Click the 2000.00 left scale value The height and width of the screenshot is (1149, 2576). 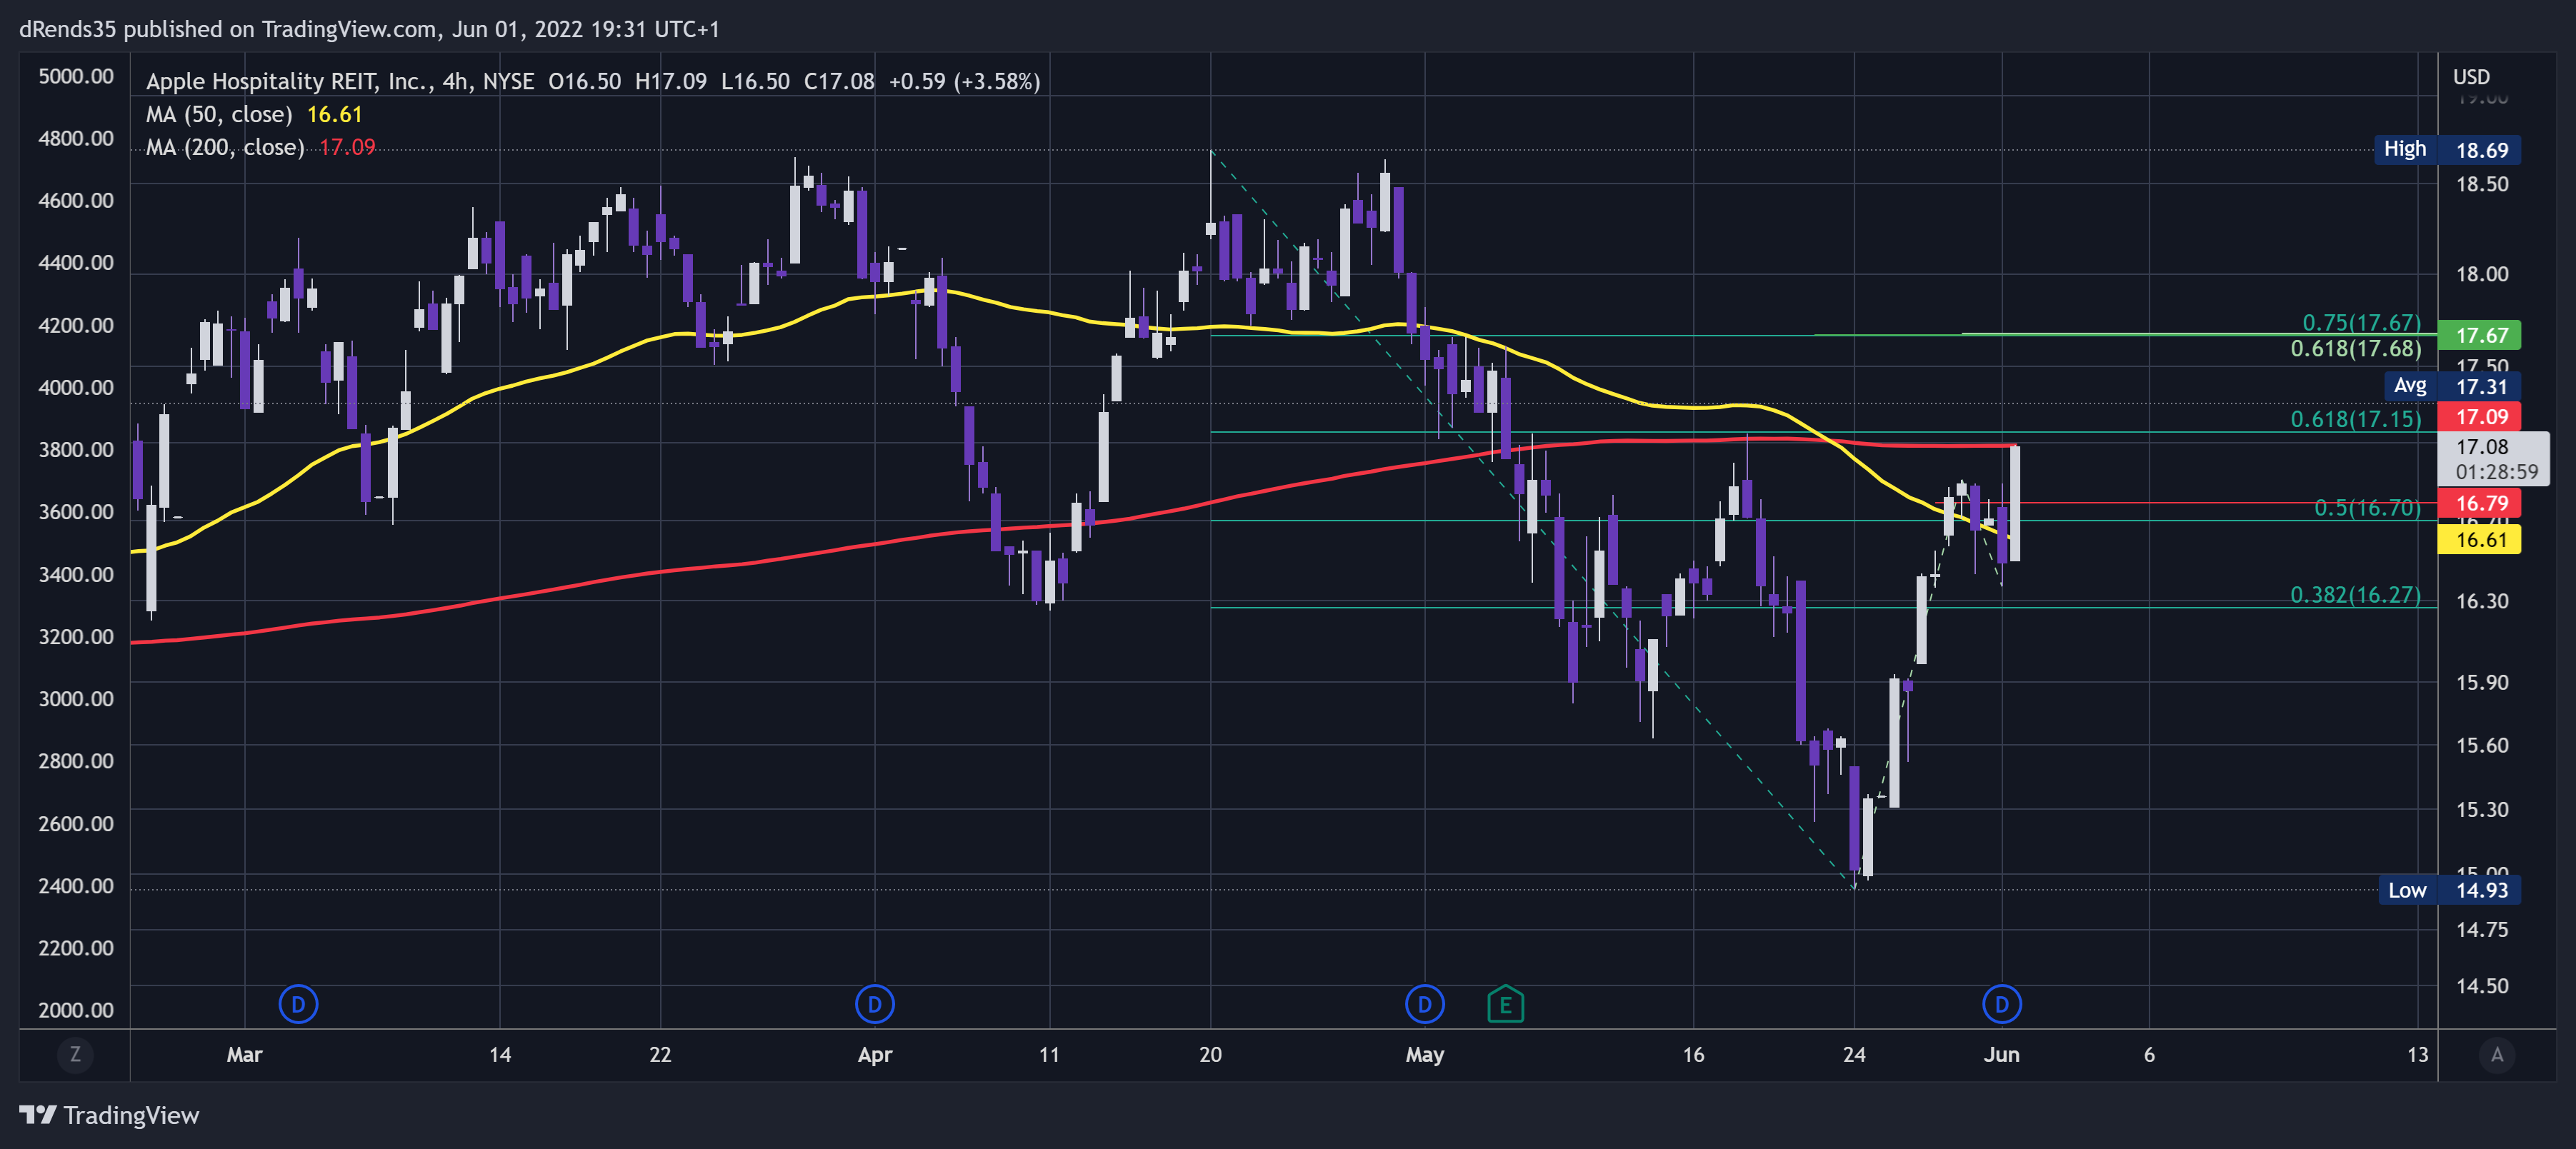76,1010
